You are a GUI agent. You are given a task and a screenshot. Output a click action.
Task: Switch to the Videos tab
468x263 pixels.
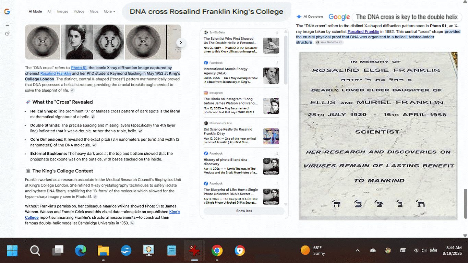click(79, 11)
